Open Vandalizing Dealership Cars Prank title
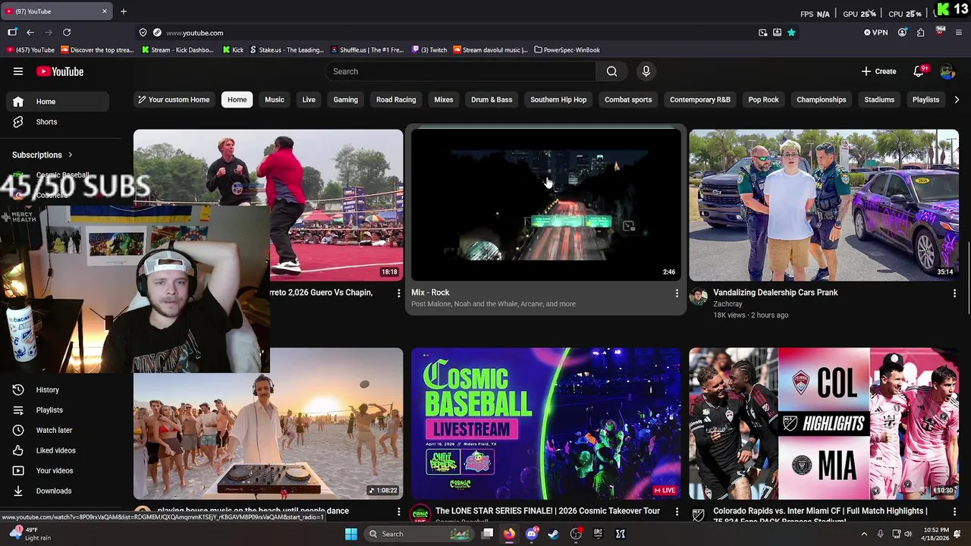This screenshot has width=971, height=546. (775, 293)
